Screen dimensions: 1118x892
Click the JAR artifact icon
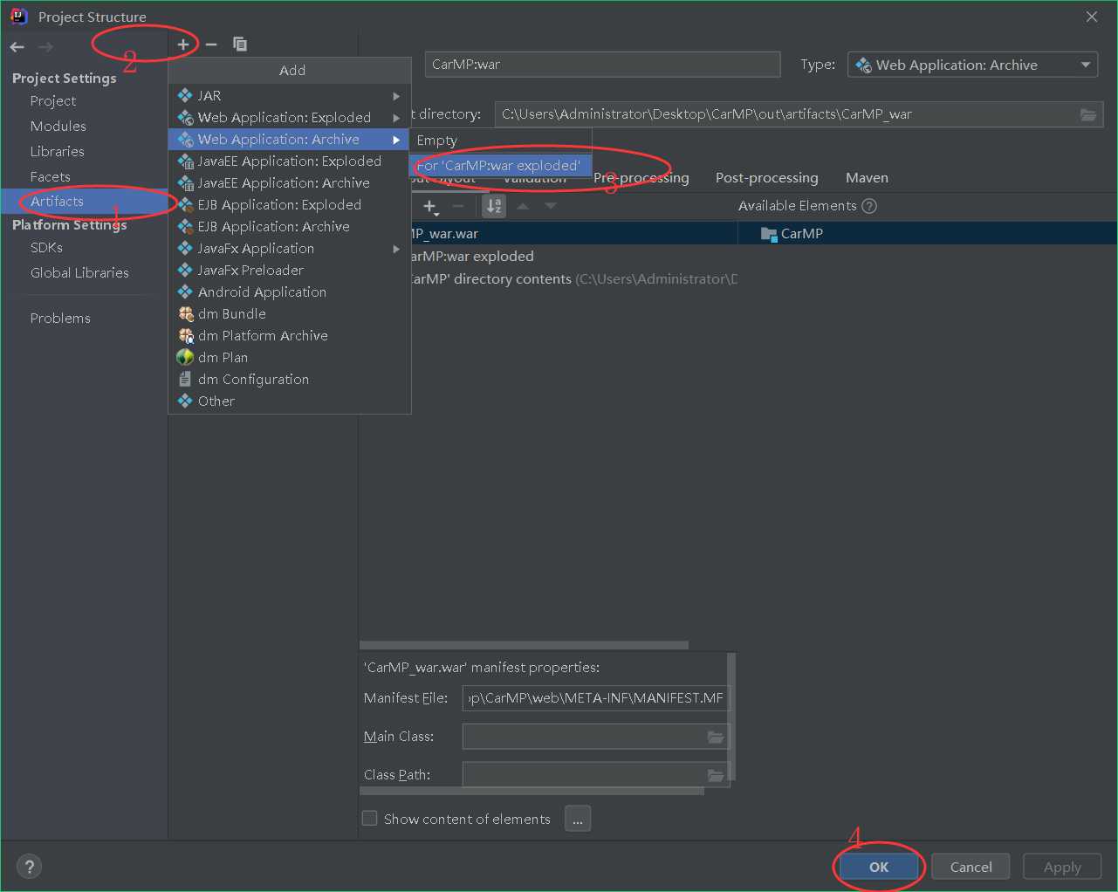pyautogui.click(x=185, y=95)
